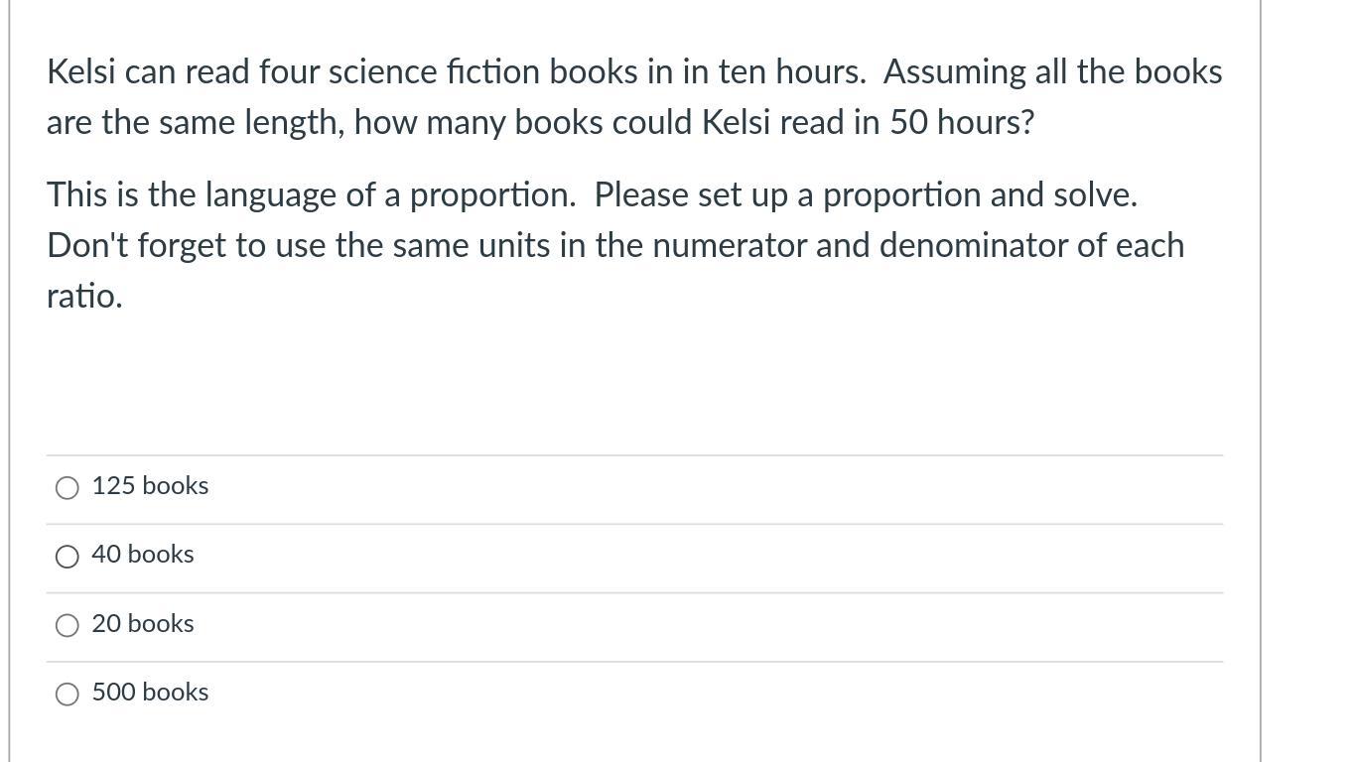Click the "125 books" answer label

(x=150, y=486)
